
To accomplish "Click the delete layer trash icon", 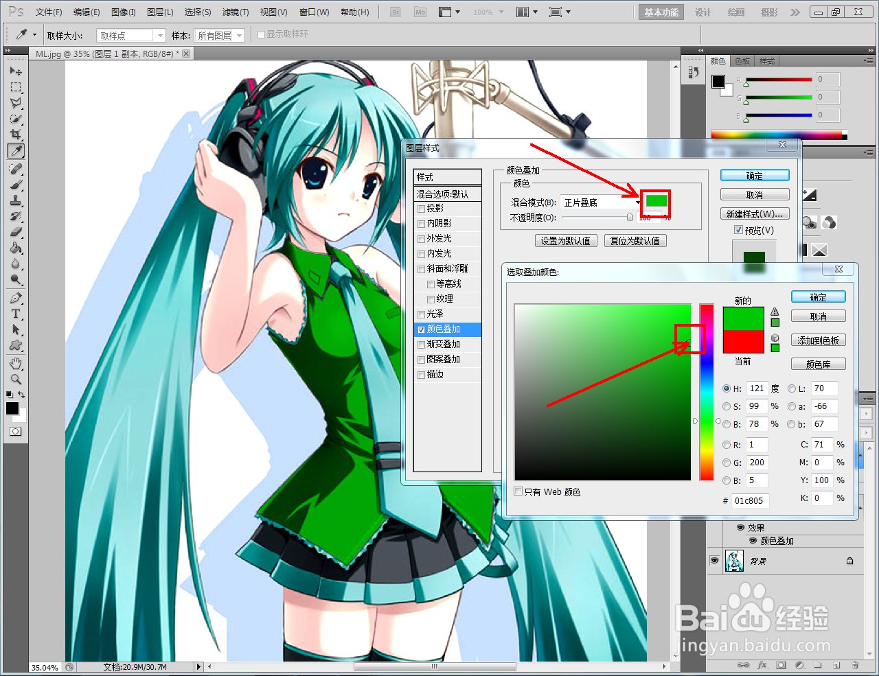I will click(x=855, y=665).
